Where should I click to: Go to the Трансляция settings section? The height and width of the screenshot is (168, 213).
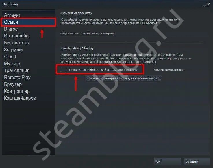click(17, 70)
